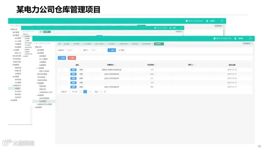Close the 全库库存查询 tab

click(130, 44)
